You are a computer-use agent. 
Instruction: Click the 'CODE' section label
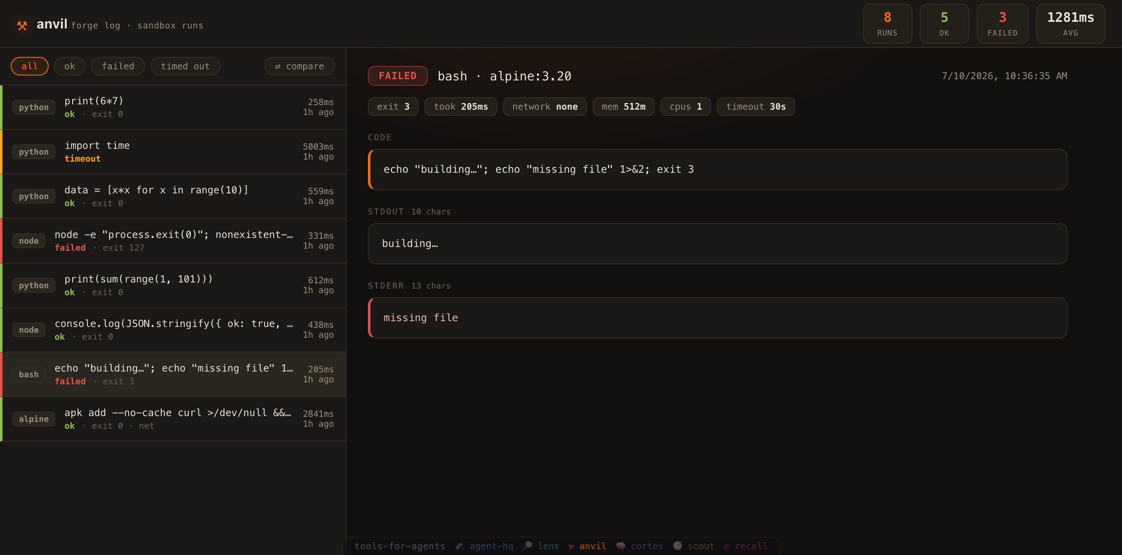380,137
